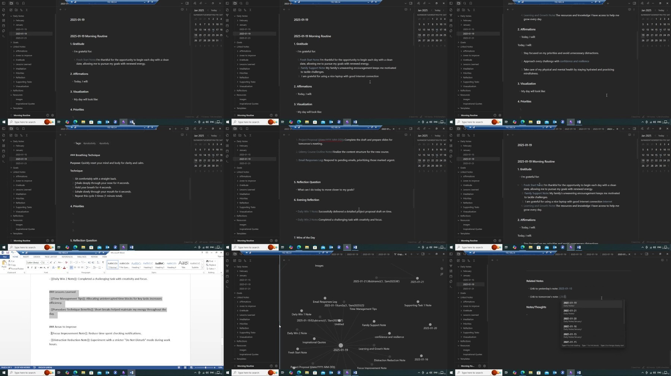Screen dimensions: 671x376
Task: Apply the Heading 1 style in Word
Action: click(x=136, y=264)
